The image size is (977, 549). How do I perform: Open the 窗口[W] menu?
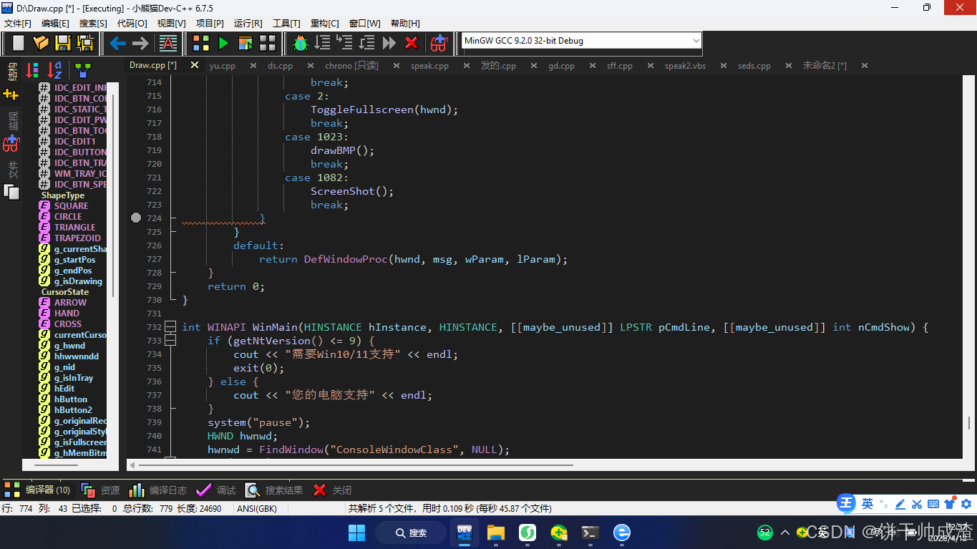(x=365, y=24)
